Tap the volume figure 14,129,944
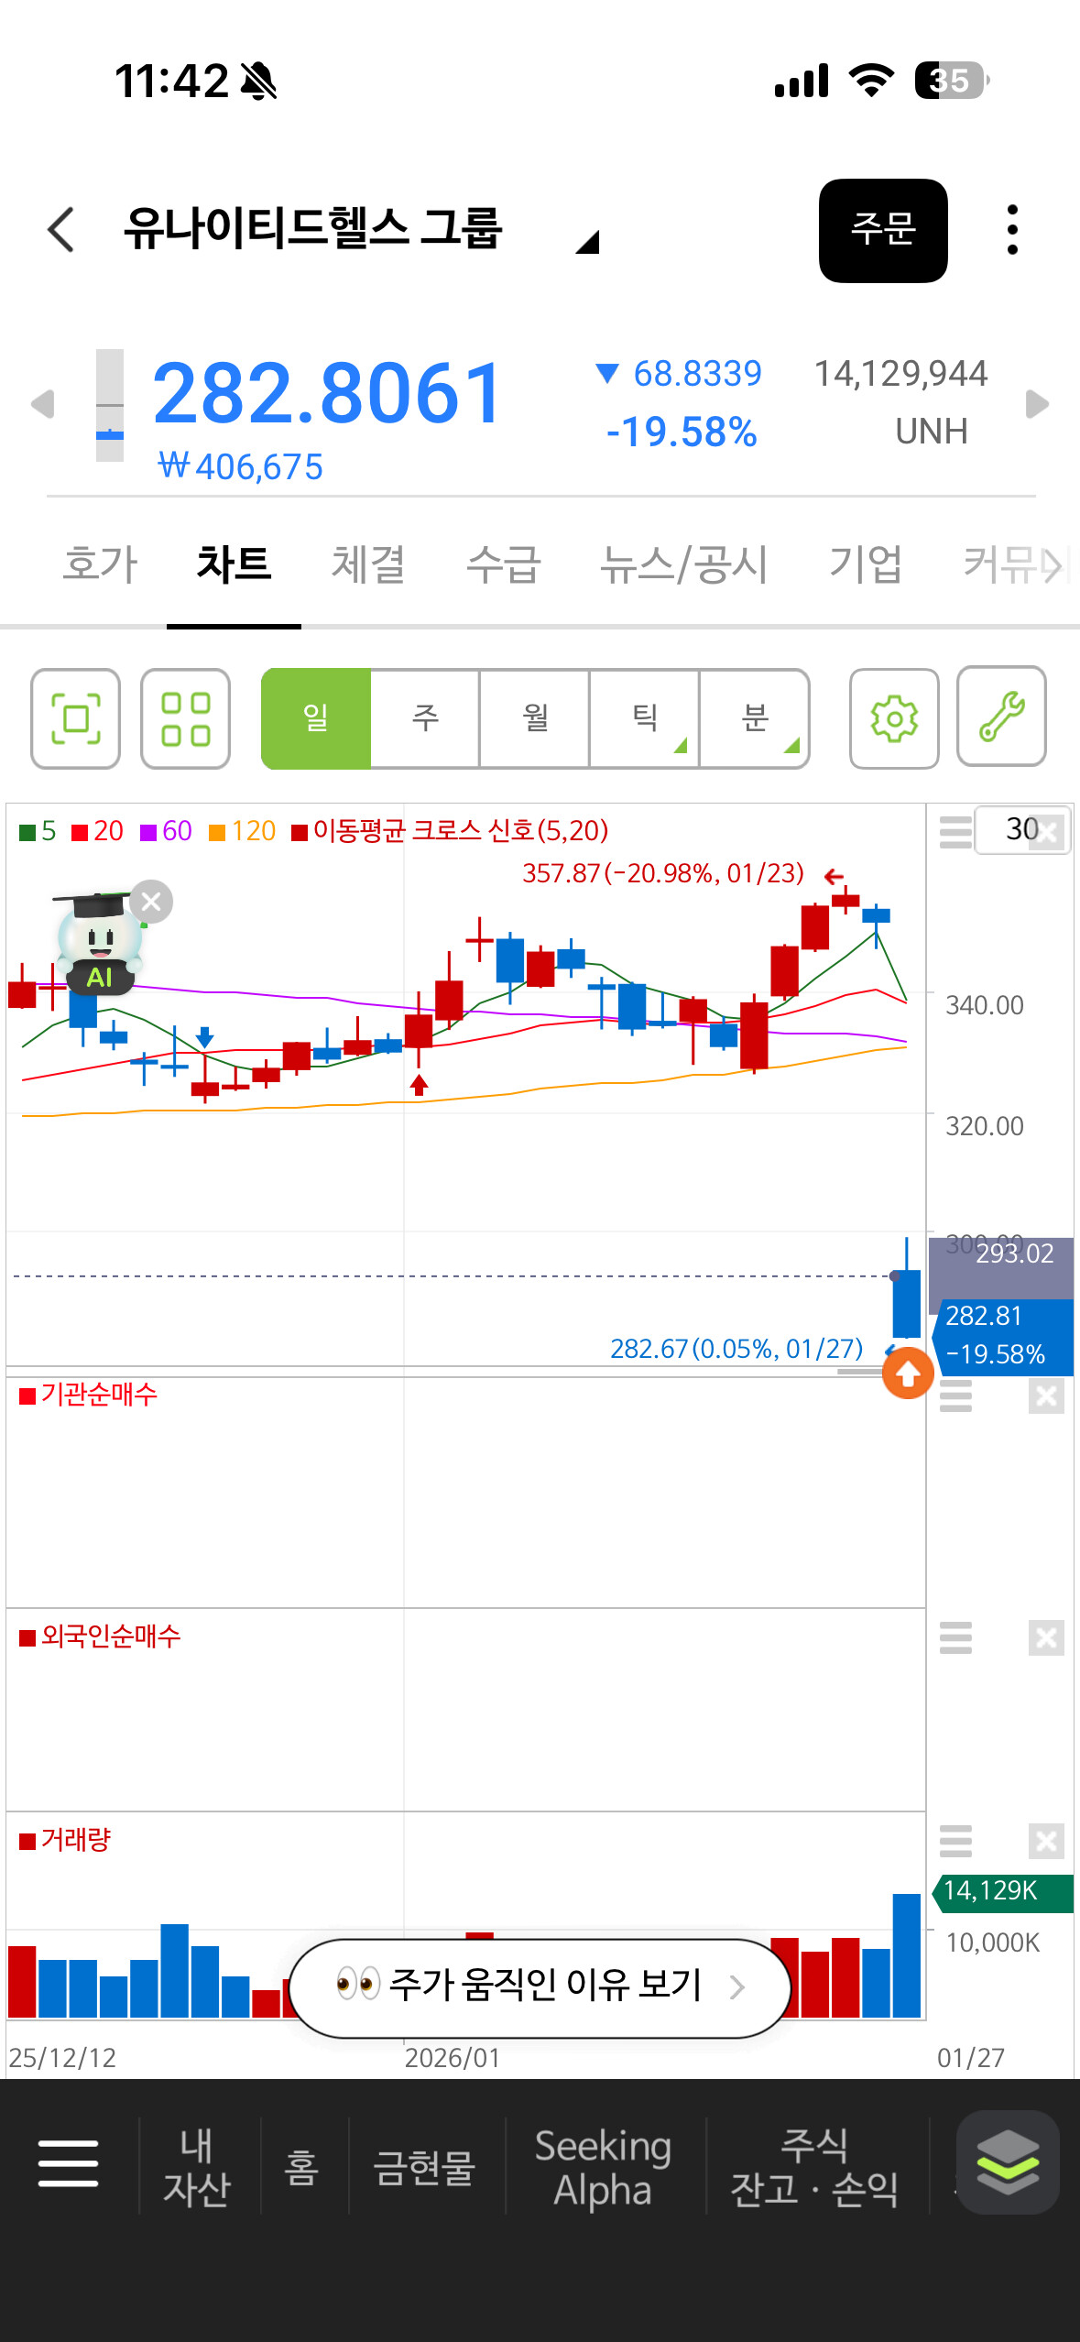 click(x=901, y=373)
